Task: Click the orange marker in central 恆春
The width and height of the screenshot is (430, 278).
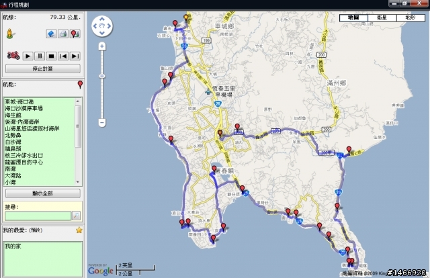Action: [x=220, y=134]
